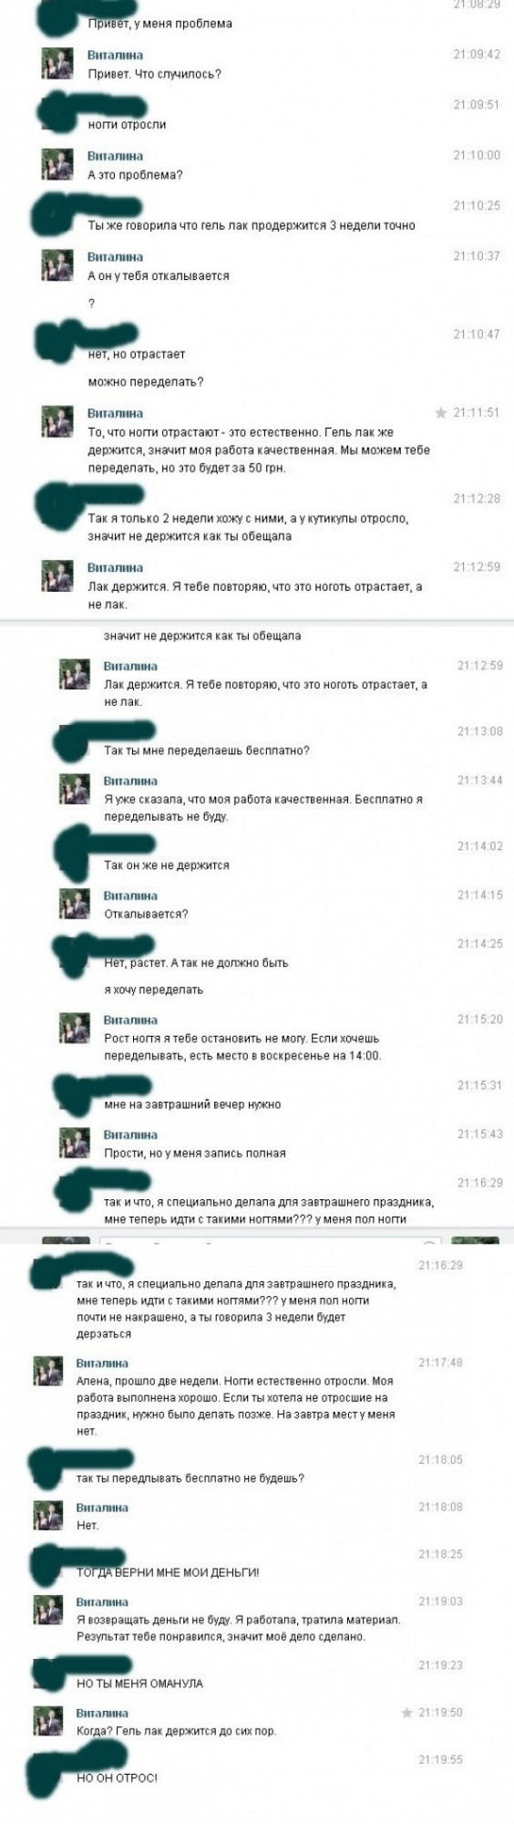Select the message "Привет. Что случилось?"
Screen dimensions: 514x1824
tap(154, 74)
